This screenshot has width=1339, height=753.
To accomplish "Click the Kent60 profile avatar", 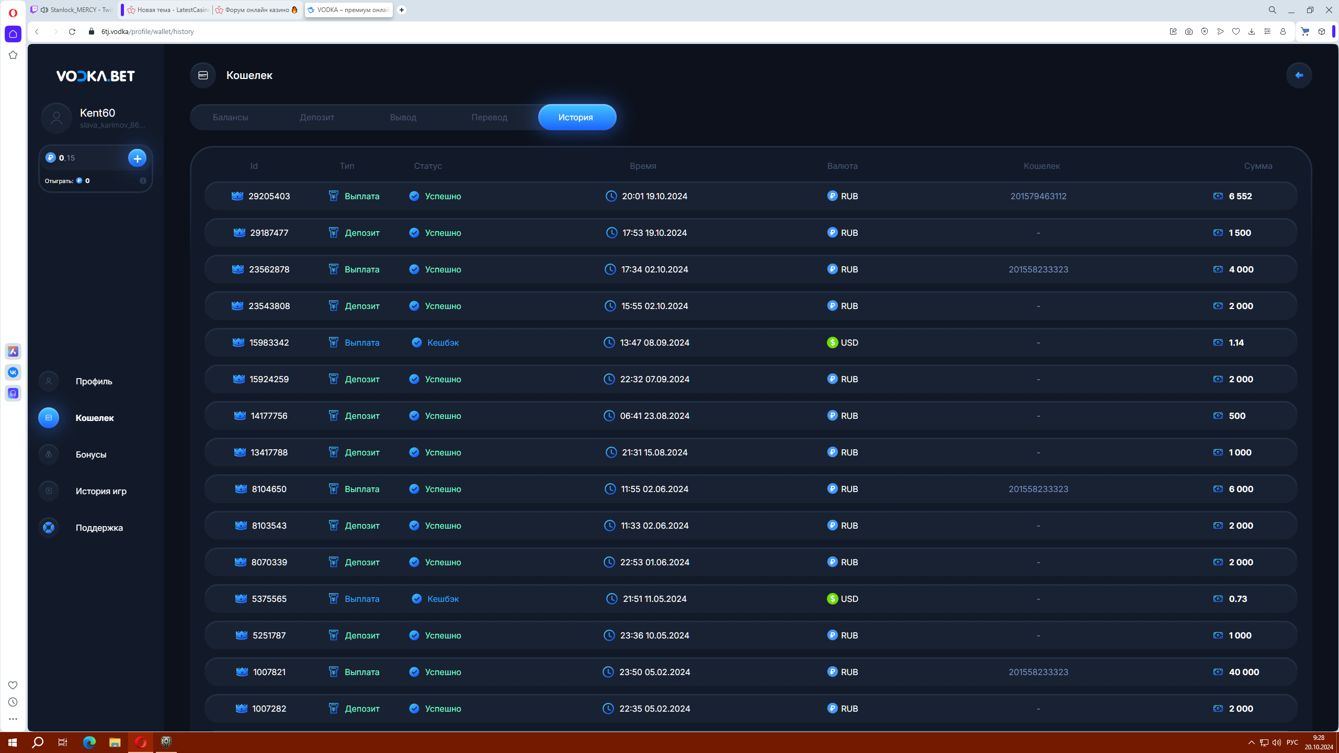I will pos(56,118).
